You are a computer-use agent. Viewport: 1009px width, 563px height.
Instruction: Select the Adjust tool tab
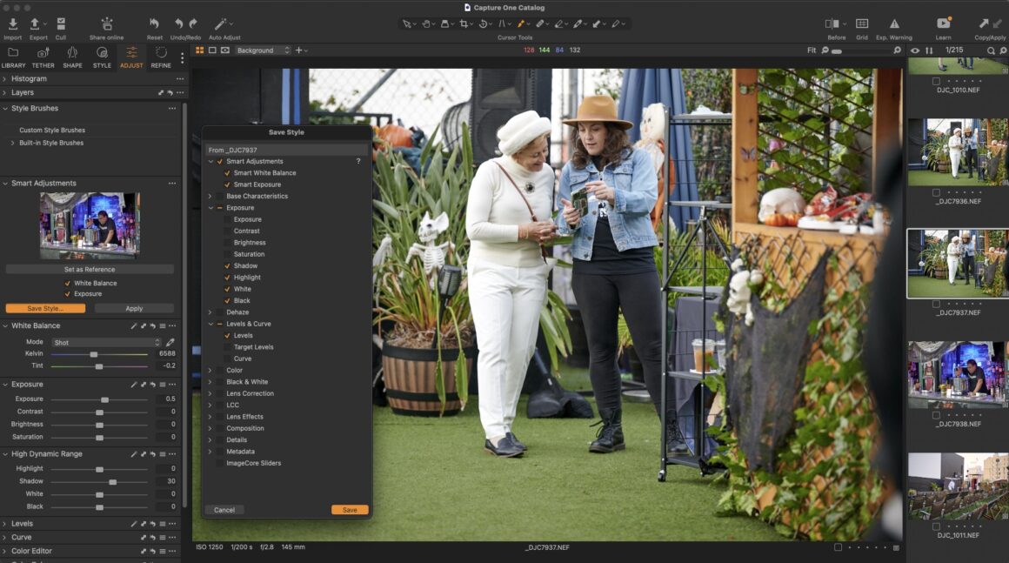[x=131, y=57]
